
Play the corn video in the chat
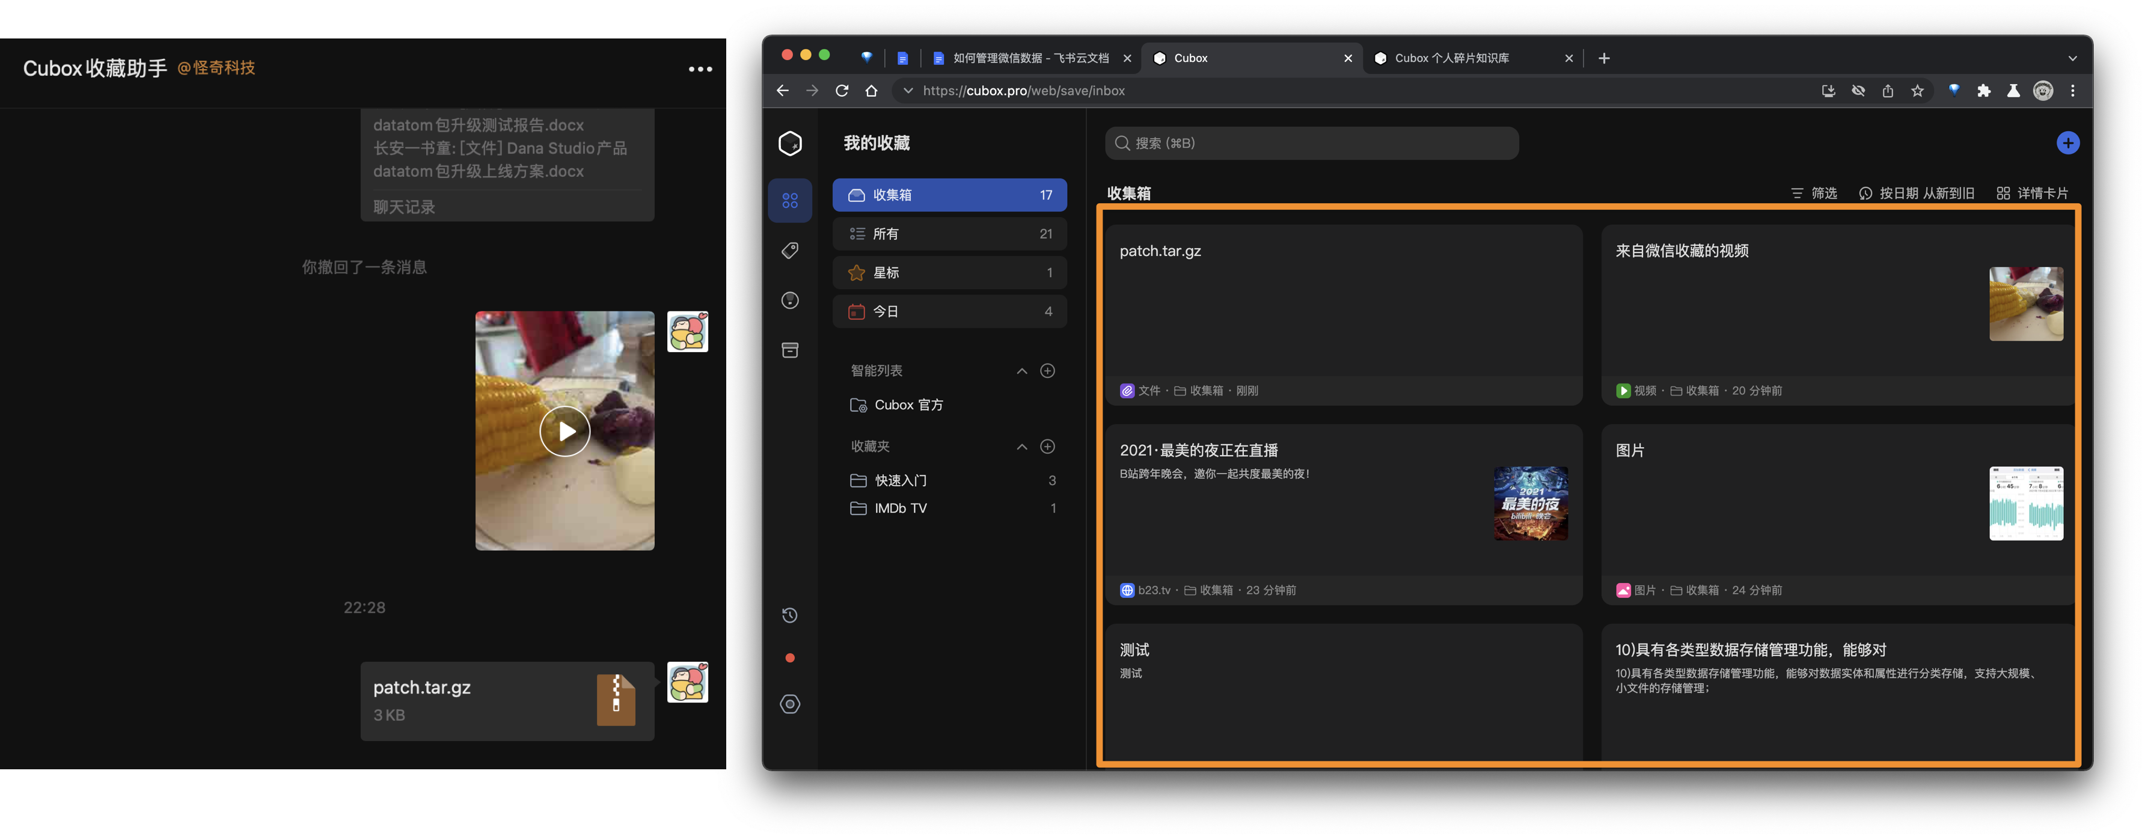[x=565, y=431]
